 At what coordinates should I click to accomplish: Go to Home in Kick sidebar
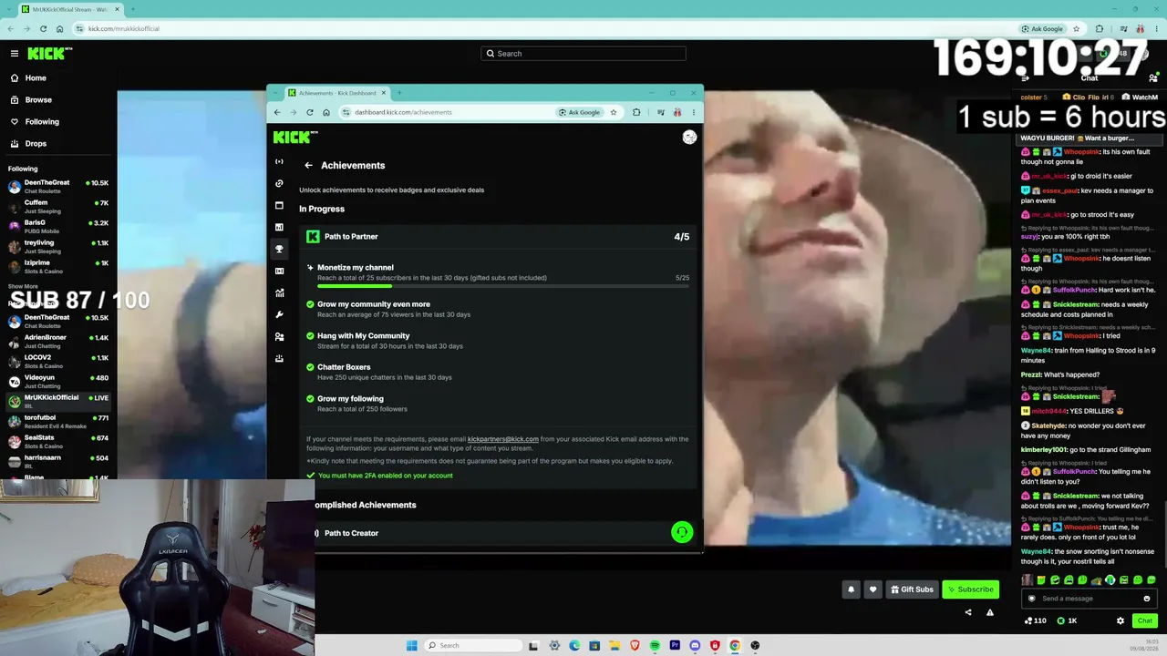[x=58, y=78]
